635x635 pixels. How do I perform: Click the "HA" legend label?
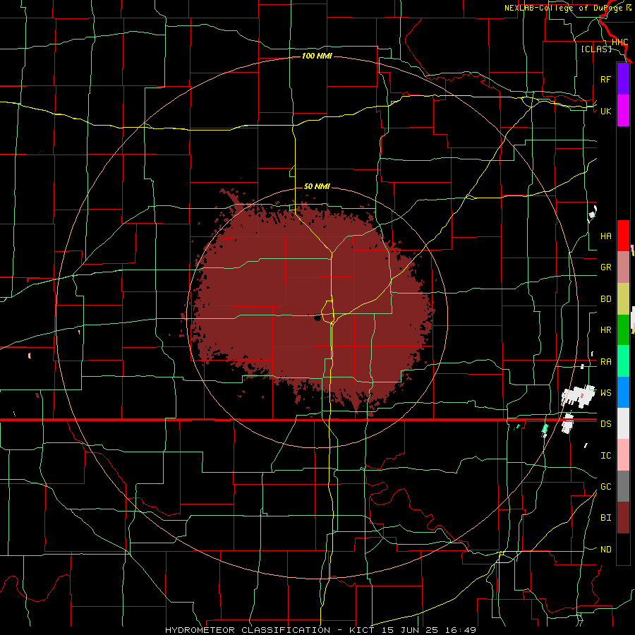coord(605,236)
